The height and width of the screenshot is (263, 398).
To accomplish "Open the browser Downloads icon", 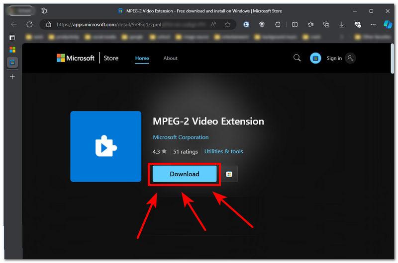I will click(342, 24).
